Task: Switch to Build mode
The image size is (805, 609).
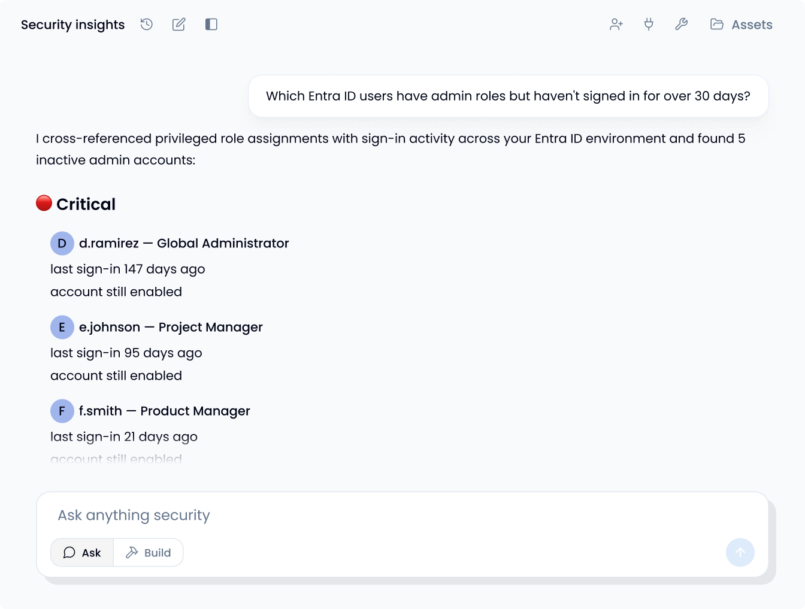Action: pyautogui.click(x=149, y=553)
